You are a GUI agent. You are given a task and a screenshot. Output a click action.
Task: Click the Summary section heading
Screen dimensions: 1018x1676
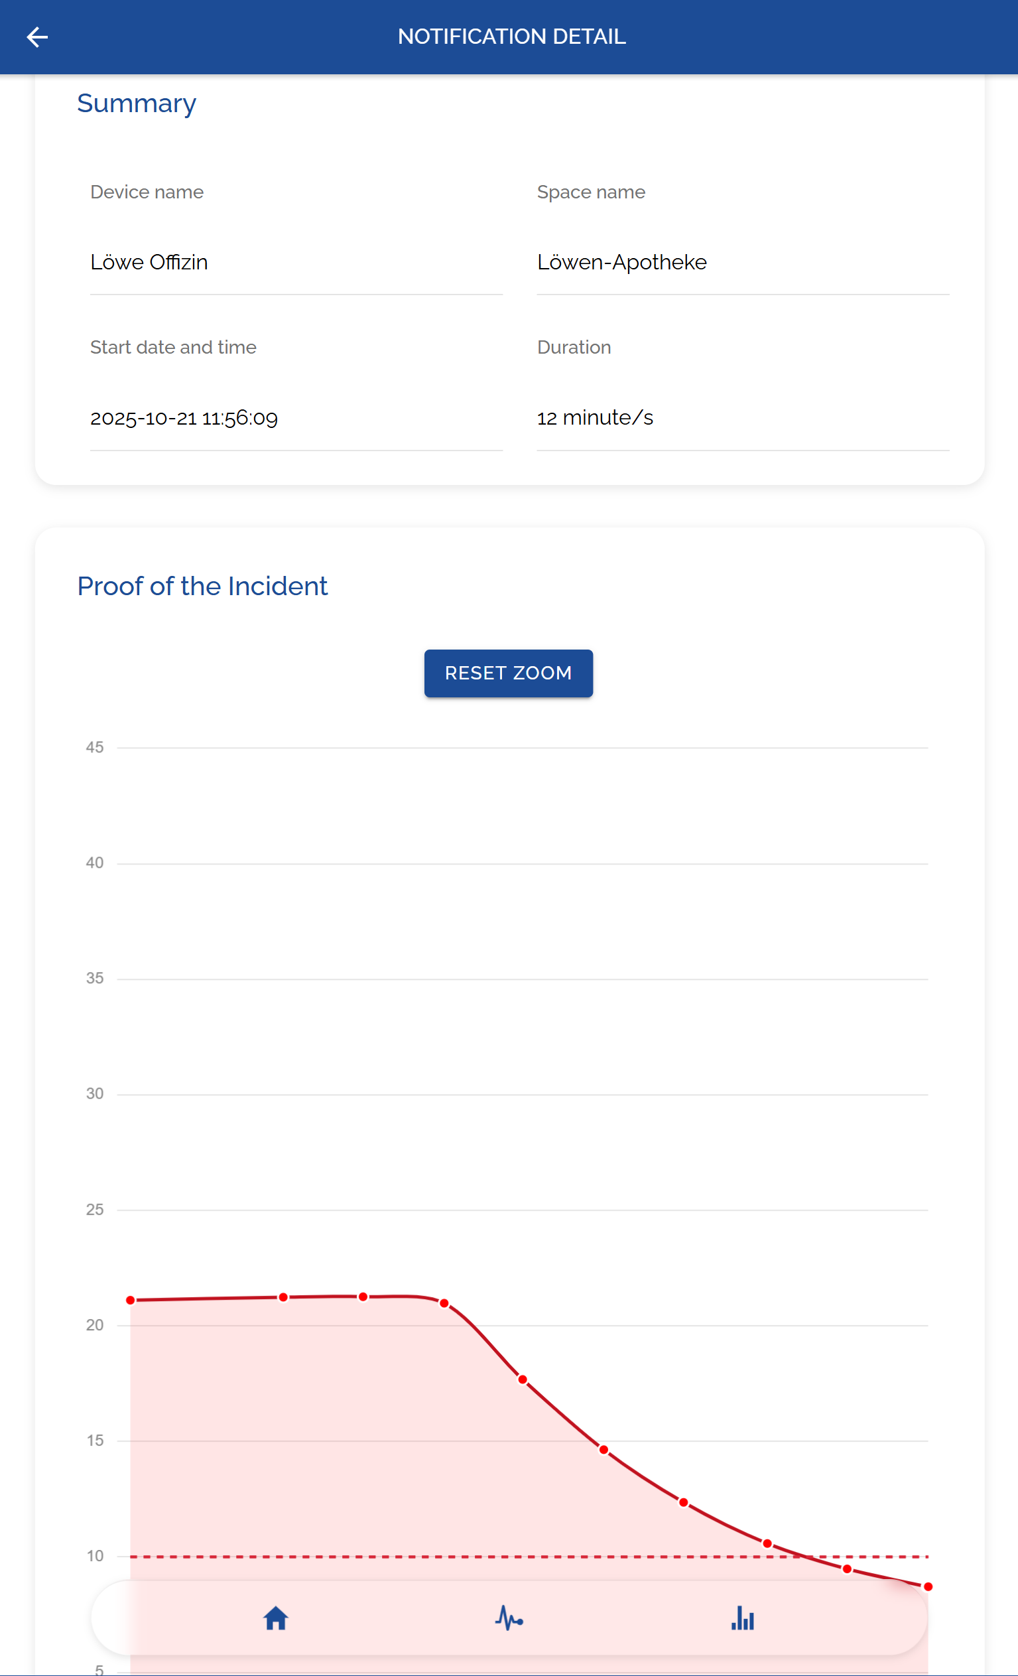point(137,104)
